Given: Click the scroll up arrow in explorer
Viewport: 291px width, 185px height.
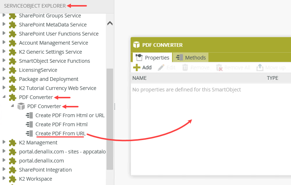Looking at the screenshot, I should pos(110,23).
